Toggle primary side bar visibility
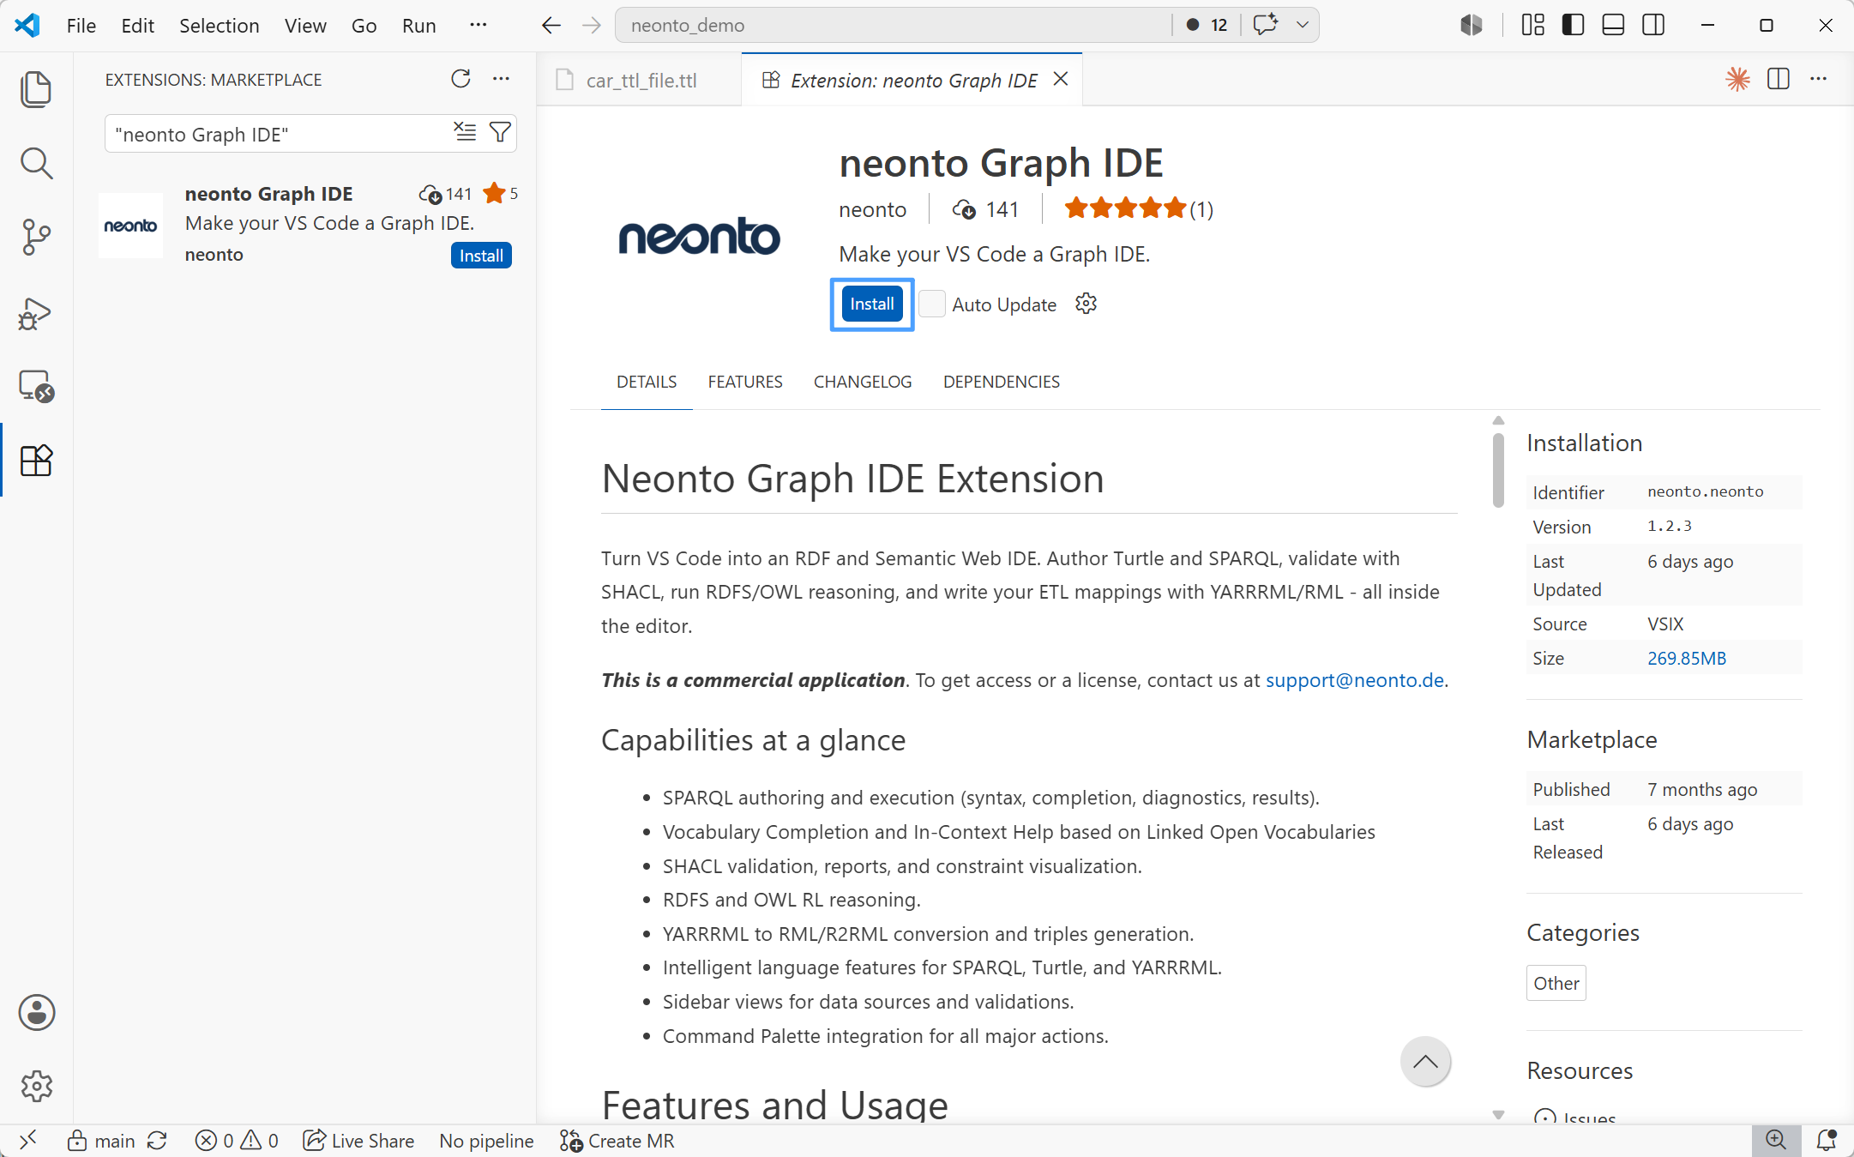The height and width of the screenshot is (1157, 1854). point(1573,25)
